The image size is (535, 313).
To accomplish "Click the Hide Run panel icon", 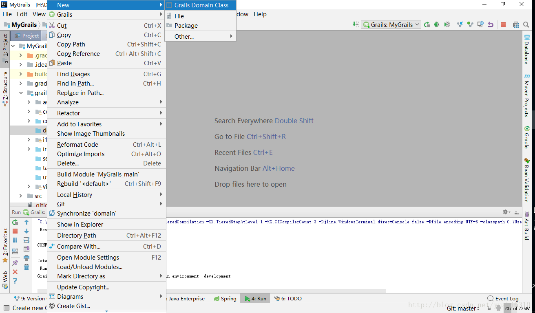I will (x=517, y=212).
